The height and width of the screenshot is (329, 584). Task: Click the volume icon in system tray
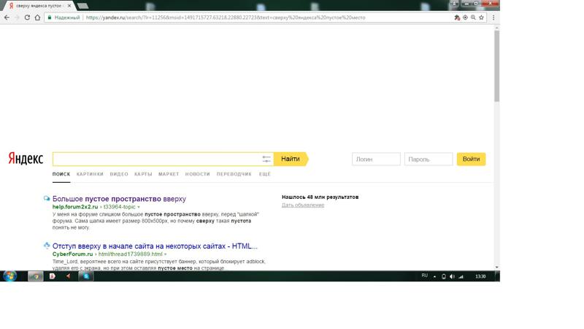452,276
